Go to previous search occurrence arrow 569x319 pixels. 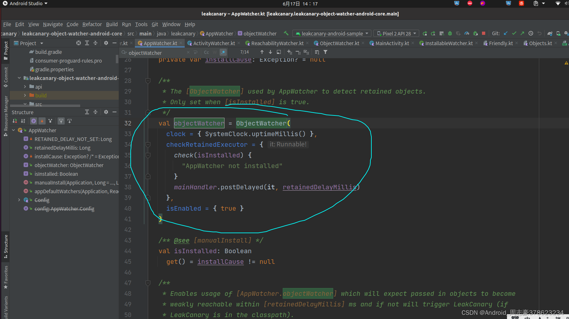(x=262, y=52)
